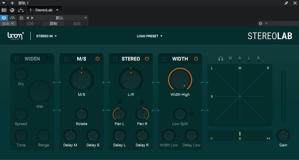Click the pin window icon
The height and width of the screenshot is (160, 299).
click(286, 3)
